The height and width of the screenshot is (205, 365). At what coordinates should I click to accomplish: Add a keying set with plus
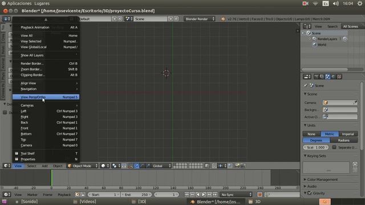(355, 165)
